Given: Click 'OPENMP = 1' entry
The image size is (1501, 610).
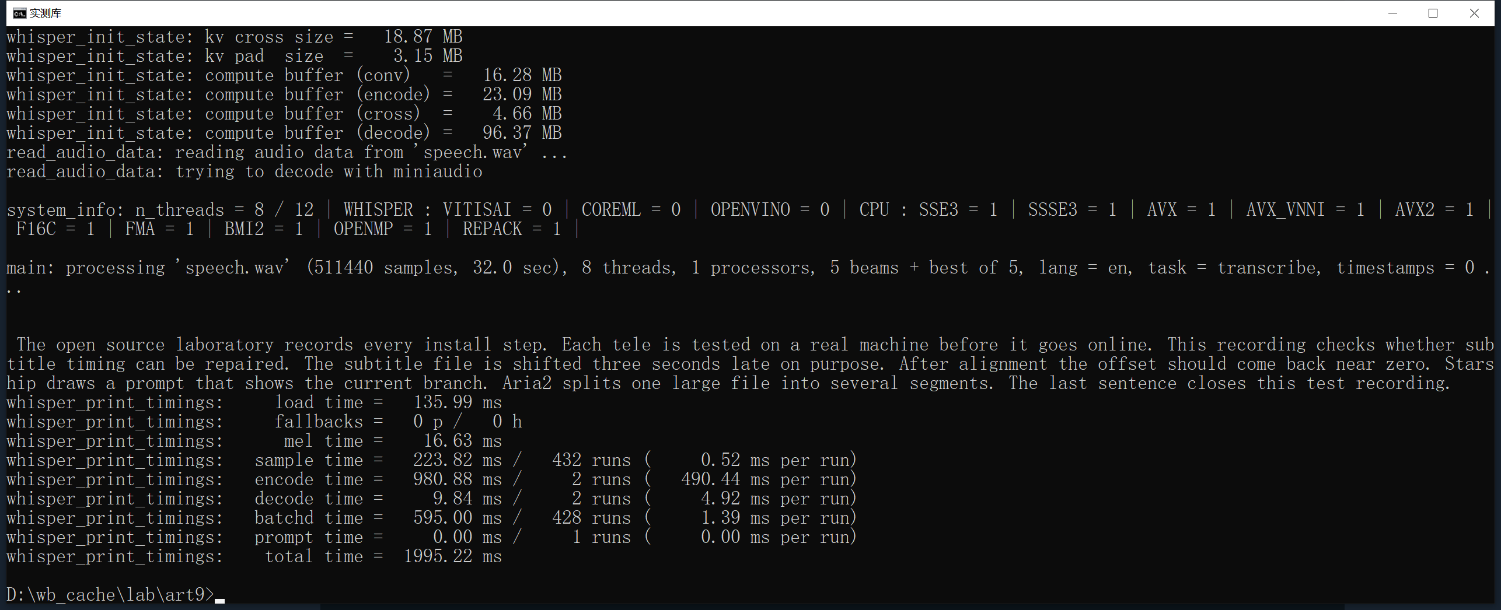Looking at the screenshot, I should tap(383, 229).
